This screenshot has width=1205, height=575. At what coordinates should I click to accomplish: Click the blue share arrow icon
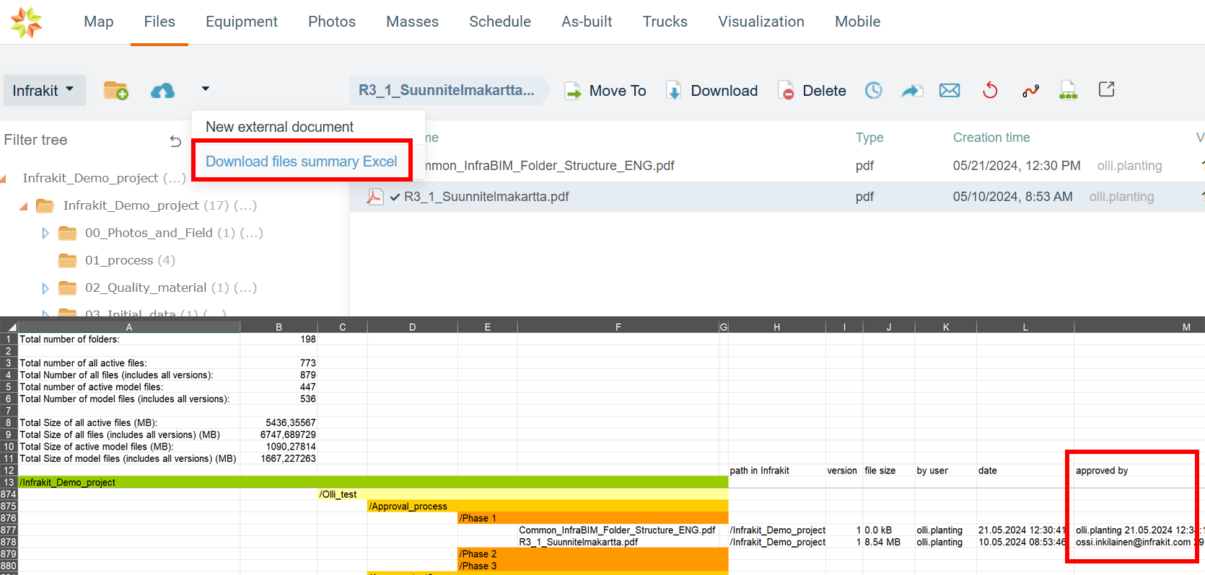pyautogui.click(x=912, y=90)
